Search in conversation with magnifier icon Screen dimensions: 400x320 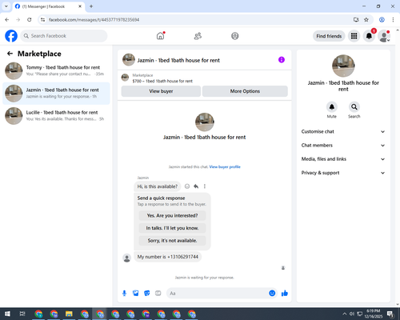click(x=354, y=107)
